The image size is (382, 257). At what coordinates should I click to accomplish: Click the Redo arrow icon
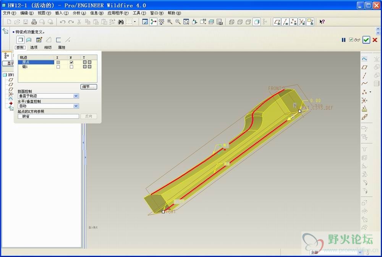tap(71, 22)
